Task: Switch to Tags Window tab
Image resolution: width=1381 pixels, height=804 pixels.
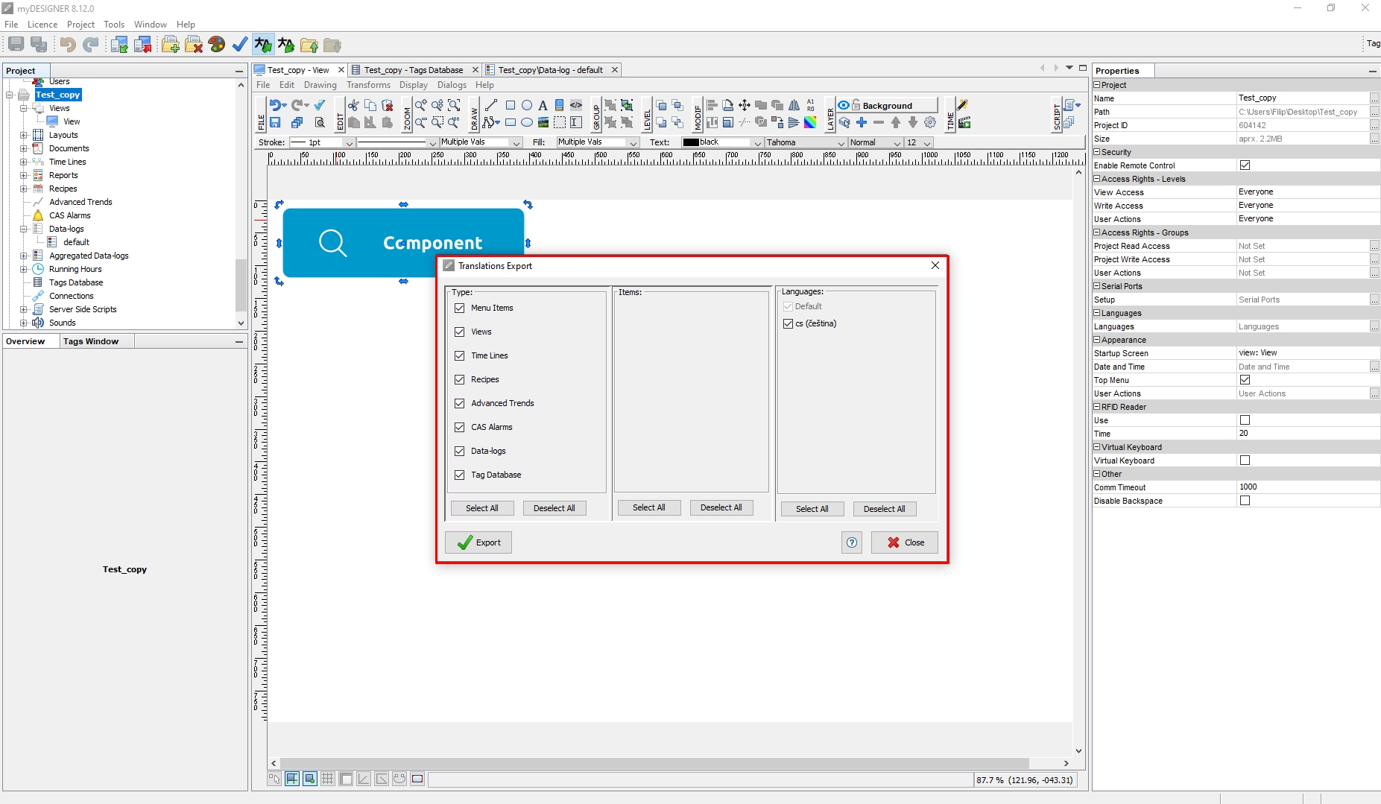Action: coord(91,341)
